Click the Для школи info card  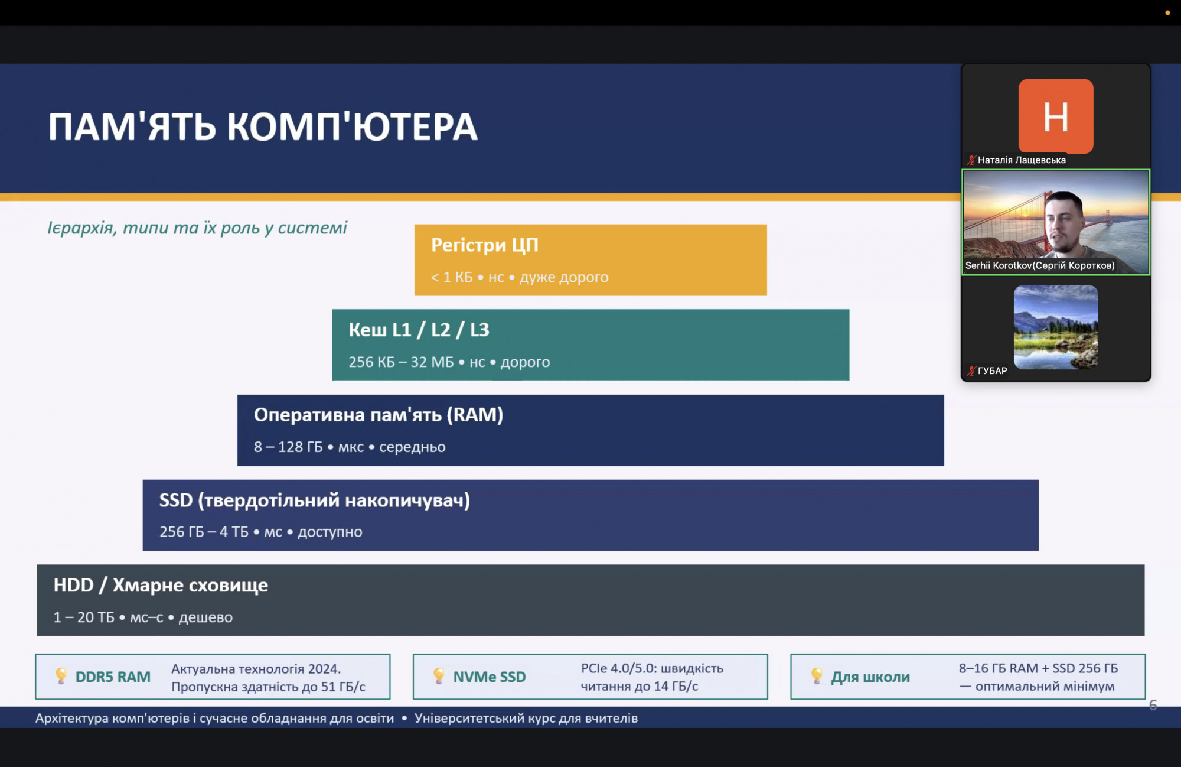968,677
